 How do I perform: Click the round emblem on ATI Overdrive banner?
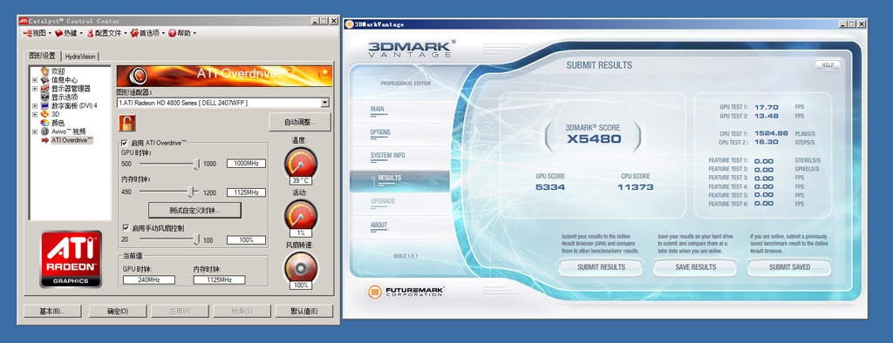pyautogui.click(x=139, y=75)
